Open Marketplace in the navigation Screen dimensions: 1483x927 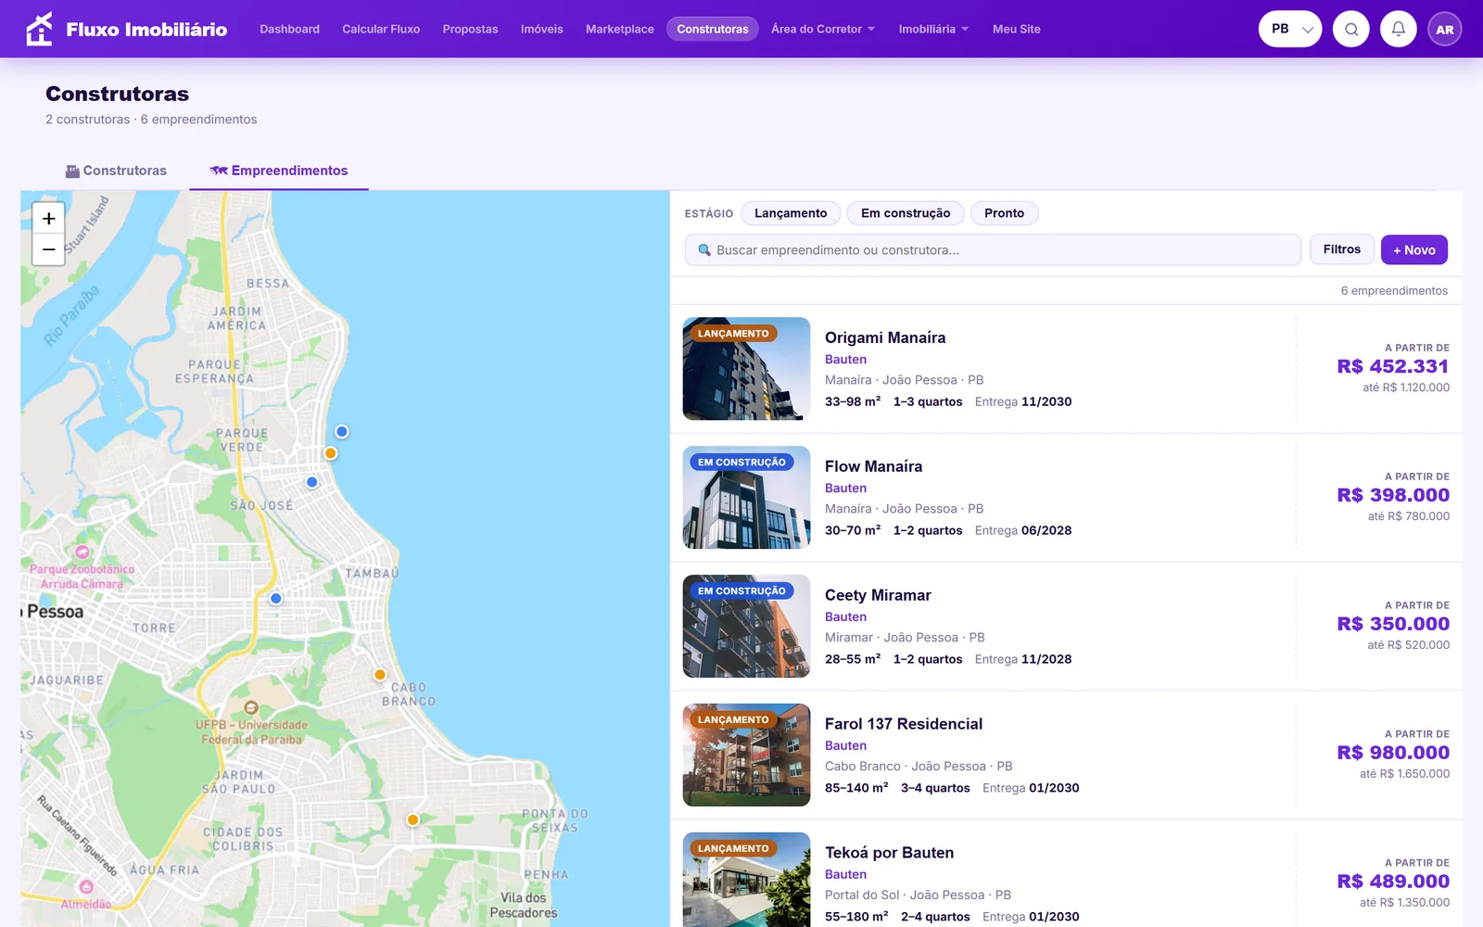click(x=620, y=29)
